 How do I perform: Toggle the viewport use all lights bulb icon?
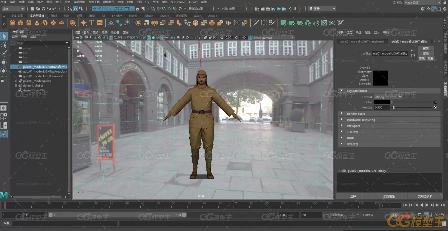click(x=167, y=38)
